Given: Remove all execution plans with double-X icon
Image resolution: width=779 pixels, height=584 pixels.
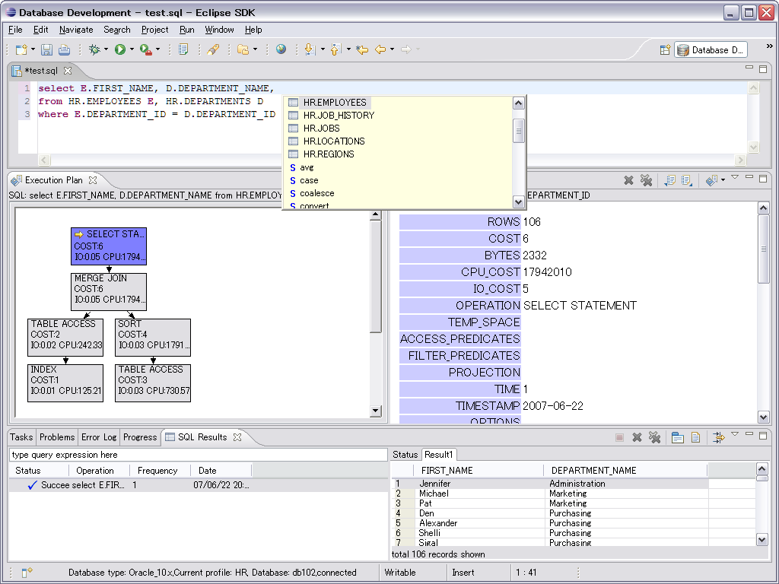Looking at the screenshot, I should click(x=646, y=180).
